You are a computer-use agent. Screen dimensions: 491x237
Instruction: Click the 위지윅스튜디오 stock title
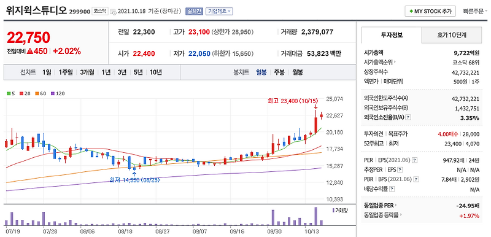36,10
